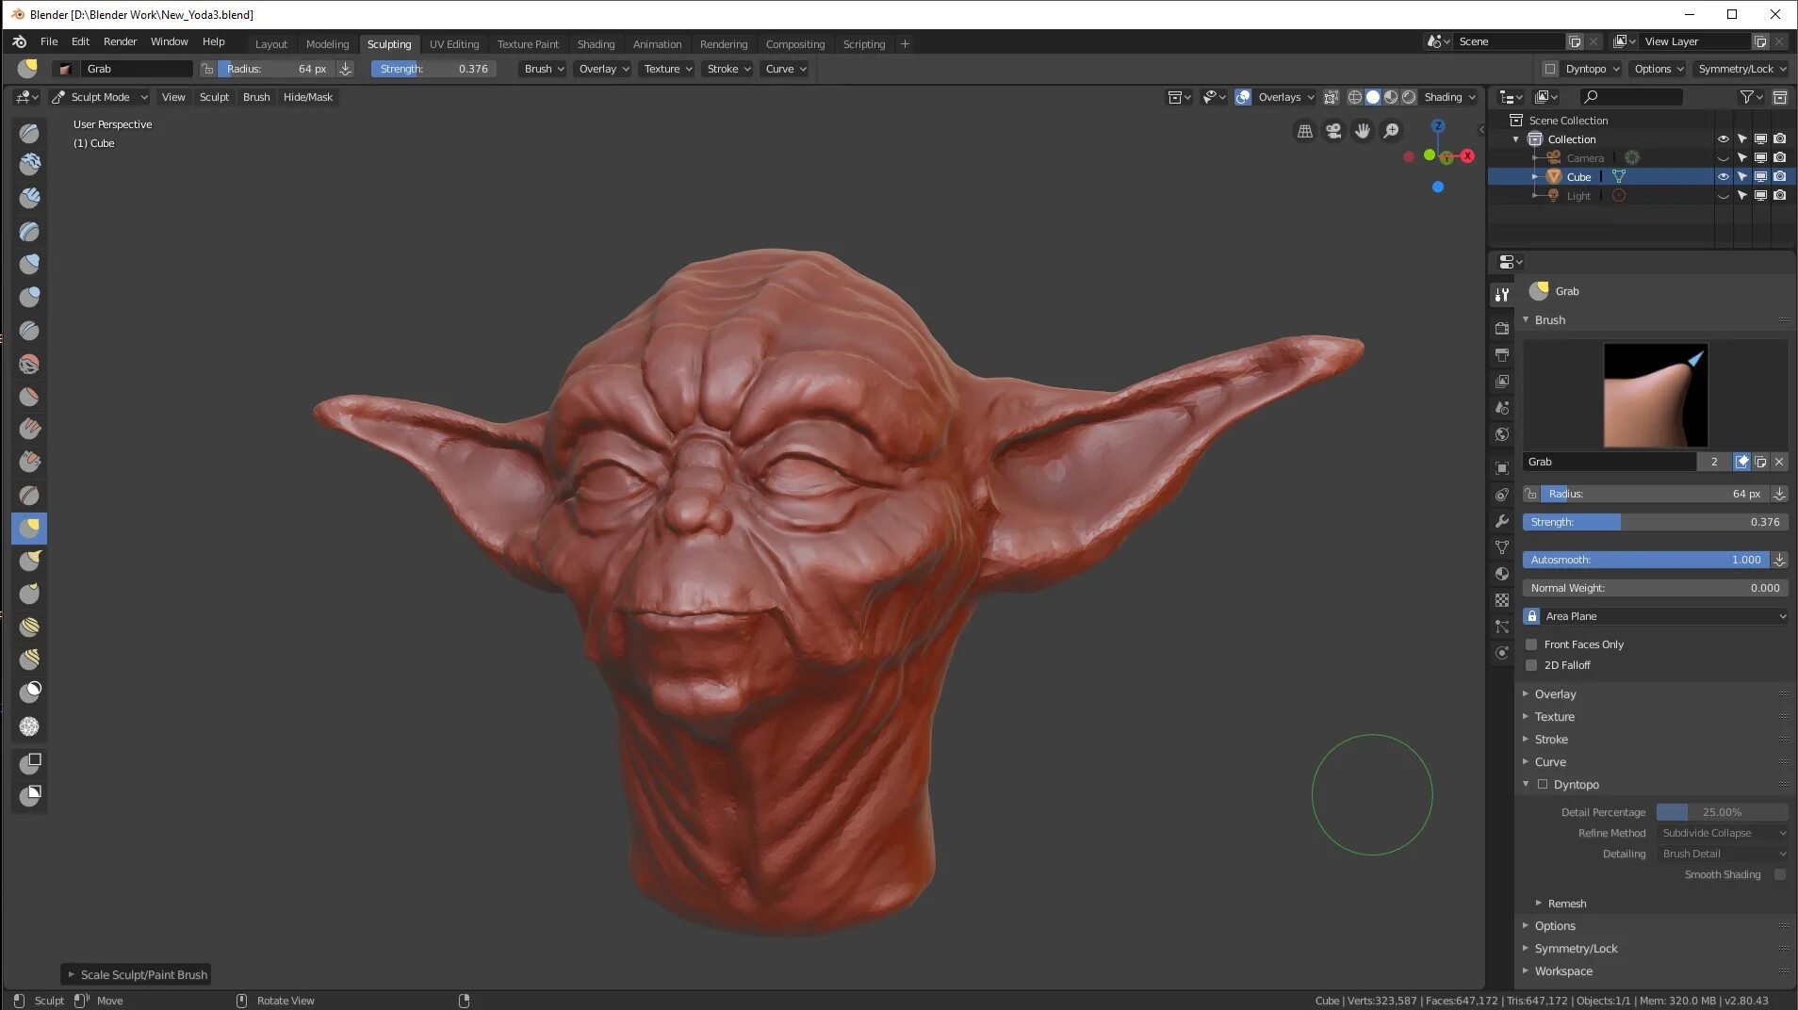Expand the Workspace panel
Viewport: 1798px width, 1010px height.
tap(1563, 971)
